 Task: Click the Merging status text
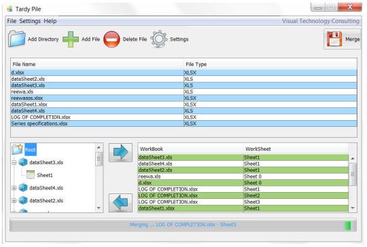[183, 225]
